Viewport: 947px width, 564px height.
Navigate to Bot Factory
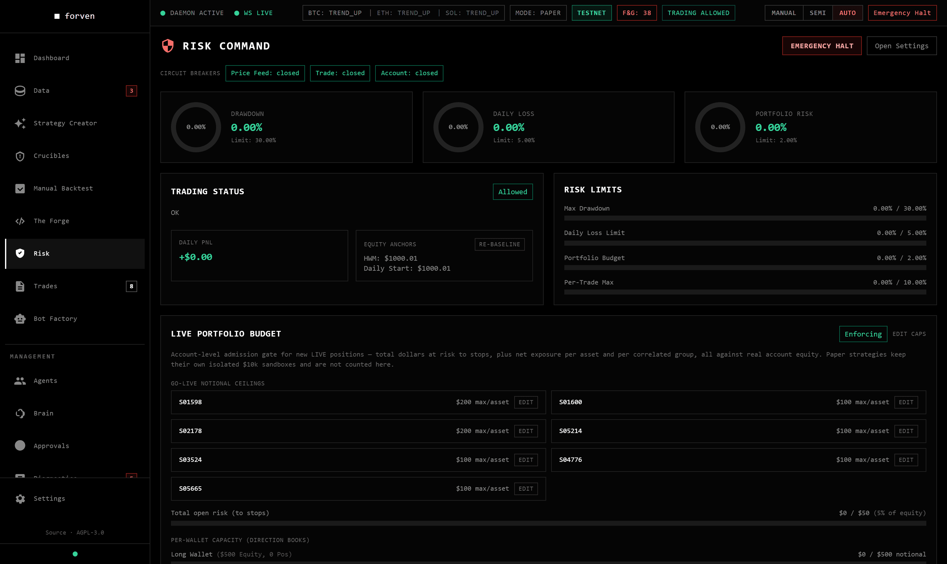(x=75, y=319)
